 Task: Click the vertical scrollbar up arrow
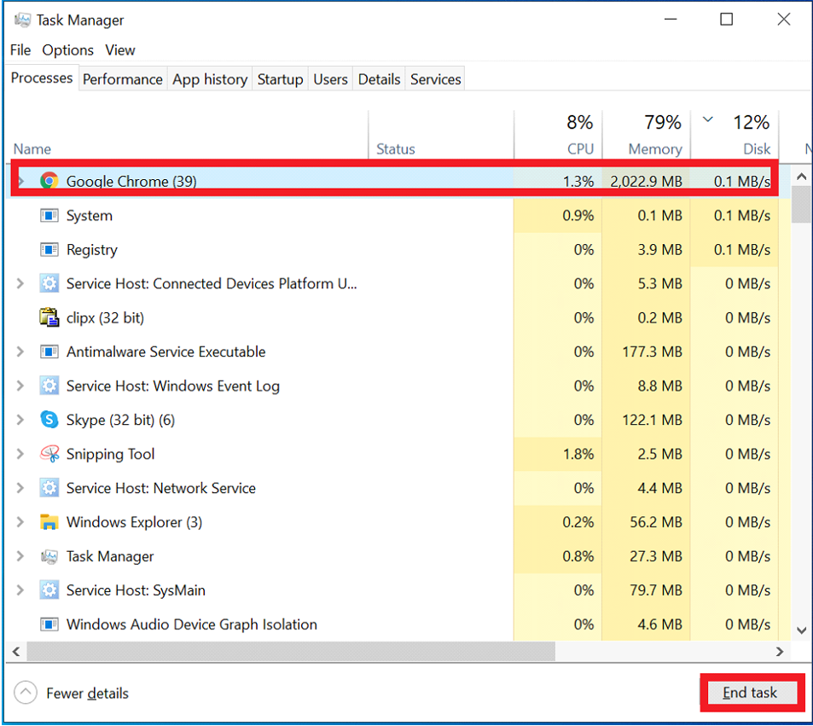point(802,177)
